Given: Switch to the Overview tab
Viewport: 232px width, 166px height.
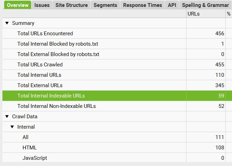Looking at the screenshot, I should [x=18, y=5].
